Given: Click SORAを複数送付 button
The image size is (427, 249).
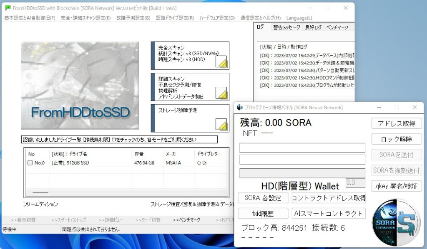Looking at the screenshot, I should tap(397, 170).
